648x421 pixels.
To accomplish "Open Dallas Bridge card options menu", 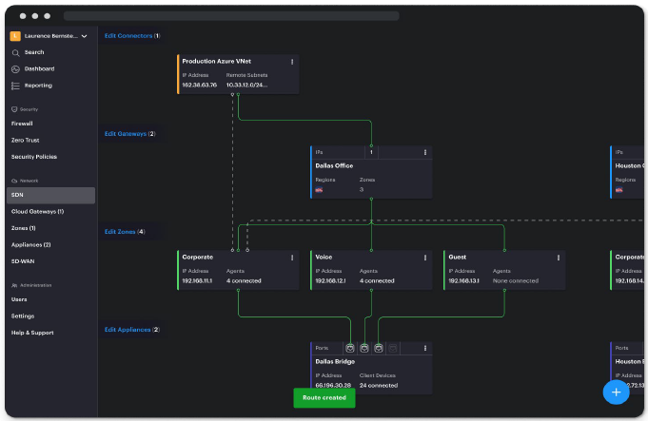I will coord(425,349).
